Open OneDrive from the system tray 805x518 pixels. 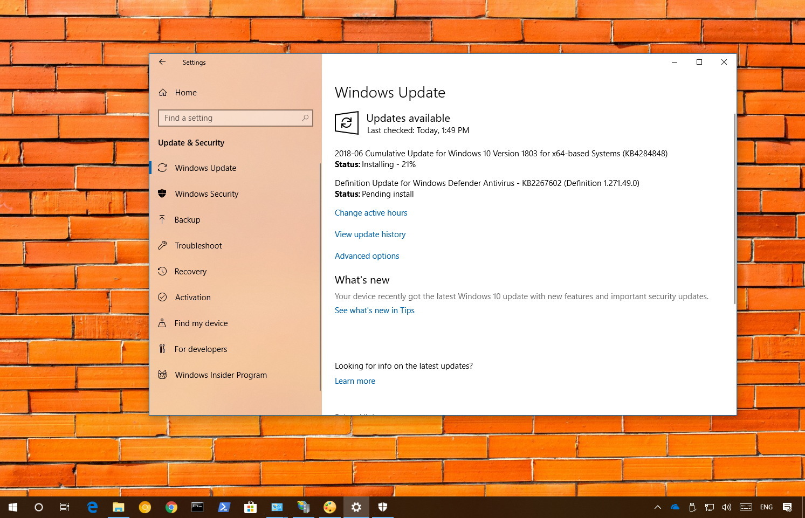[675, 507]
